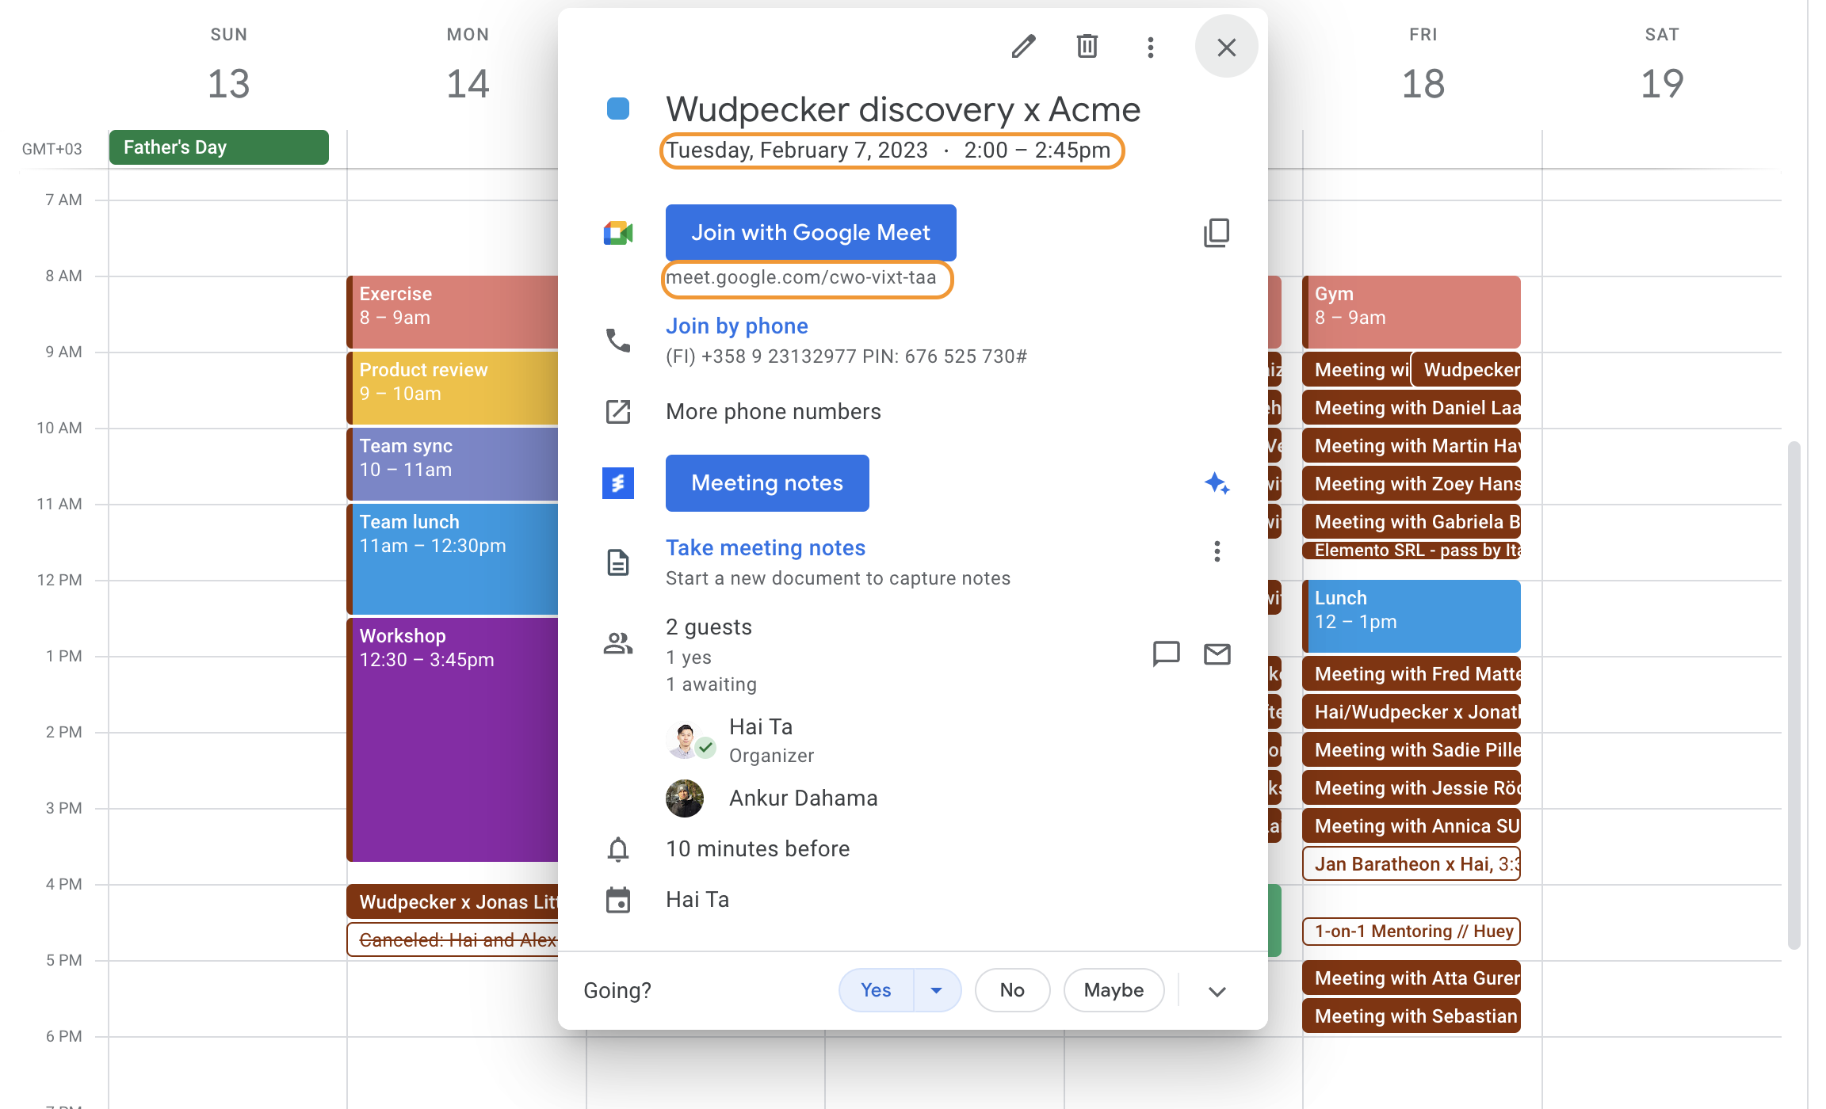This screenshot has height=1109, width=1826.
Task: Open canceled Hai and Alex event
Action: coord(453,939)
